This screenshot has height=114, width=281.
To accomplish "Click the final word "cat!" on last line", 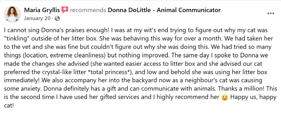I will (9, 106).
